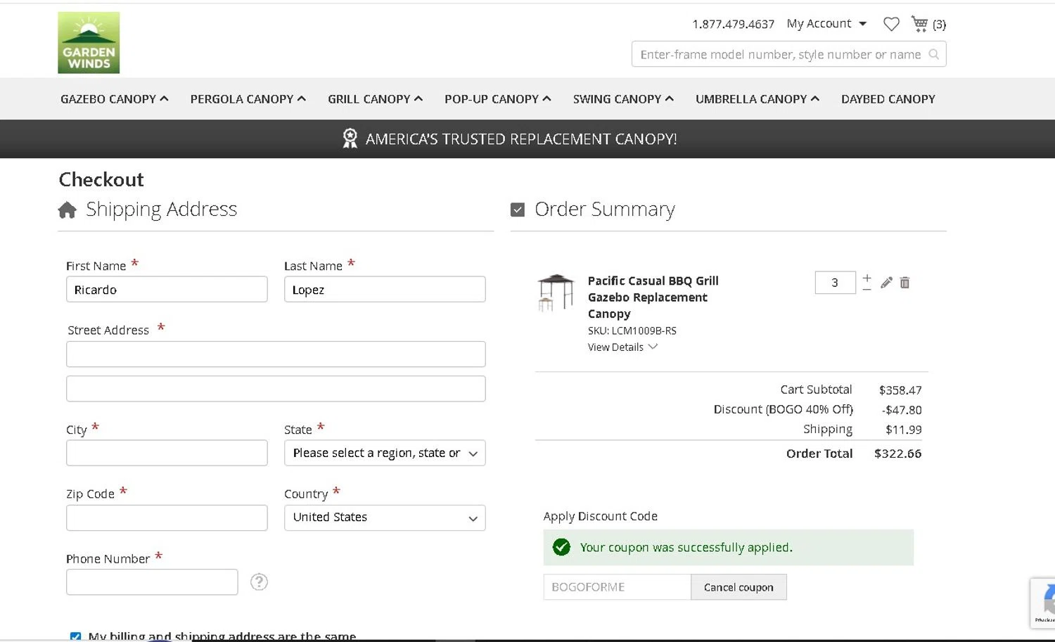
Task: Click the phone number help icon
Action: pyautogui.click(x=259, y=582)
